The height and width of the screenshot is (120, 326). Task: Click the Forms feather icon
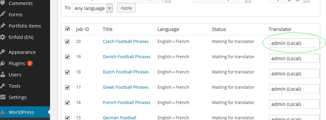[2, 14]
